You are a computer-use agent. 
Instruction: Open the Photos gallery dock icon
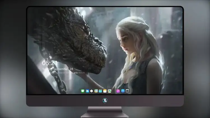coord(109,91)
